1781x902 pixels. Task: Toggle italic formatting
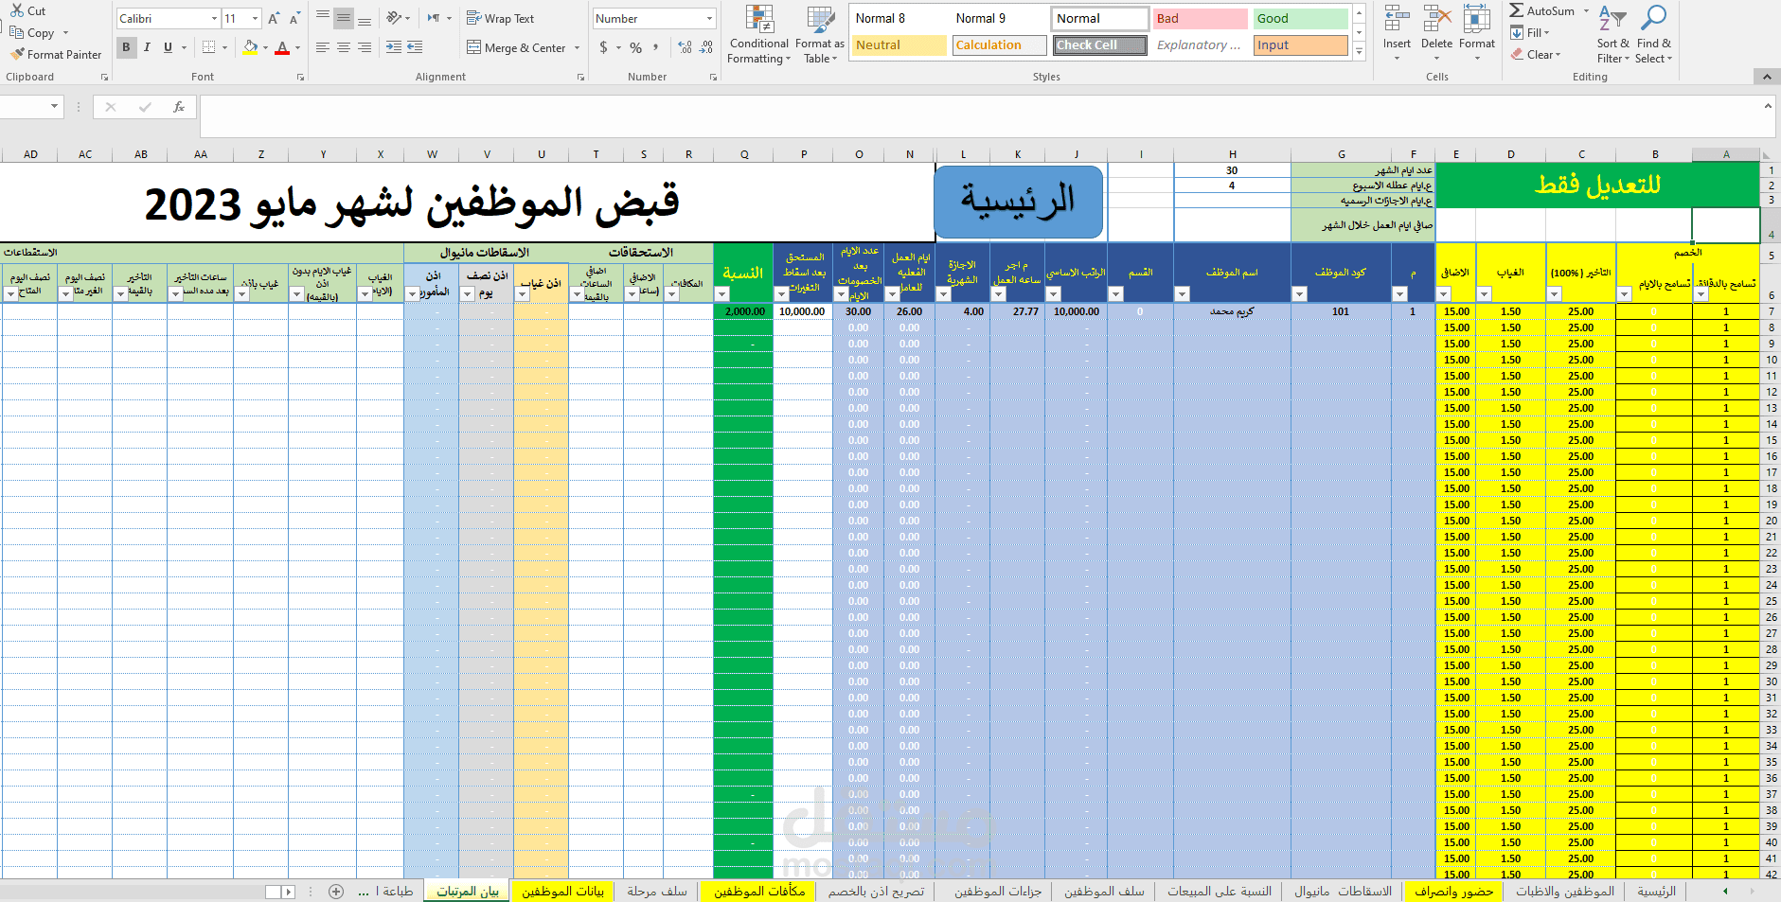pos(147,46)
